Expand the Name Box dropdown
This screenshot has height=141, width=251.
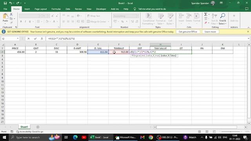pyautogui.click(x=18, y=38)
